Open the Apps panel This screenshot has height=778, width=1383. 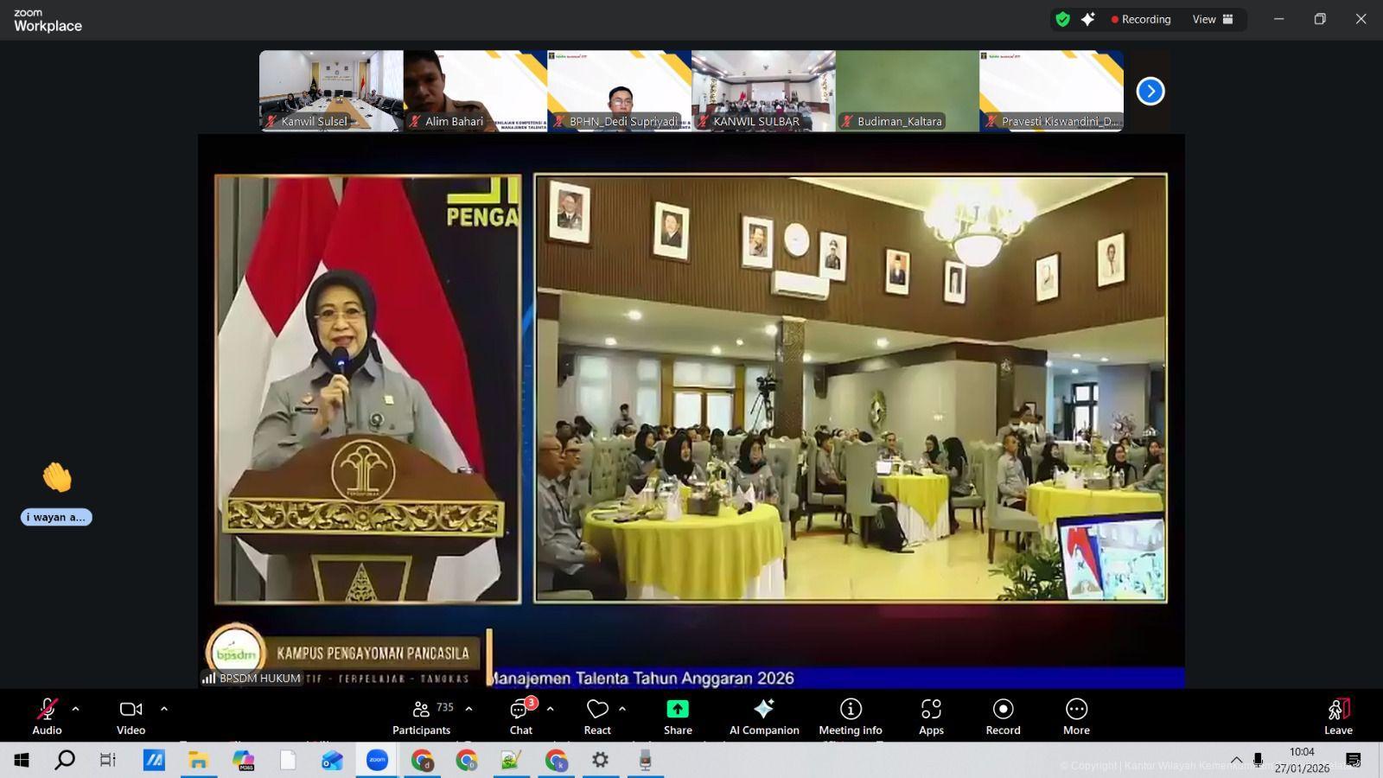pos(931,717)
